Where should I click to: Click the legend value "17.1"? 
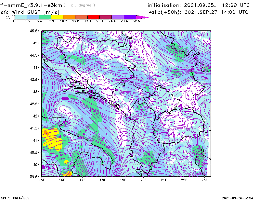(x=88, y=21)
